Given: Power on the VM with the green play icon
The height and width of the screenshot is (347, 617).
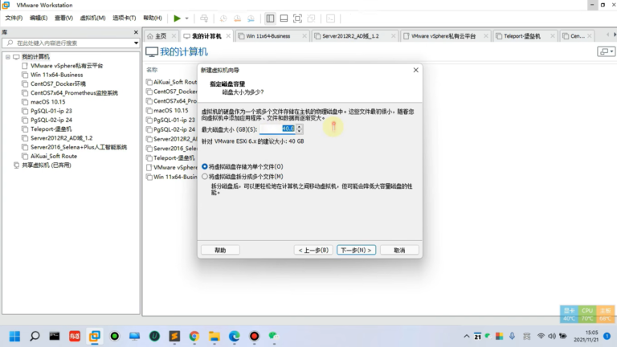Looking at the screenshot, I should (x=177, y=18).
